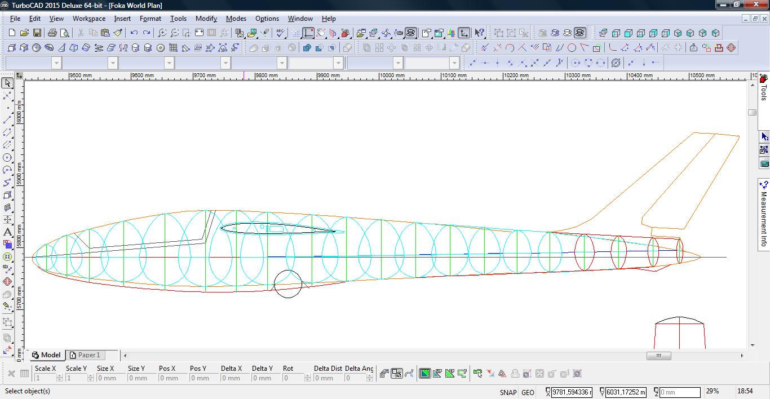
Task: Open the first property dropdown in toolbar
Action: pyautogui.click(x=56, y=63)
